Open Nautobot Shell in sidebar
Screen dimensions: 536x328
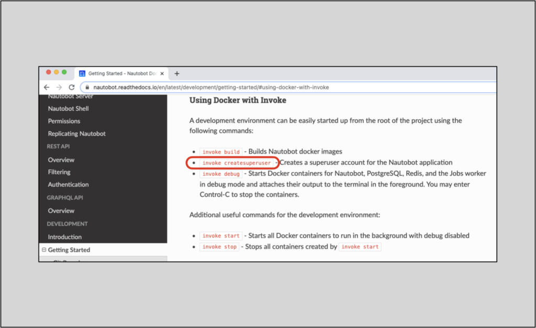click(x=68, y=109)
